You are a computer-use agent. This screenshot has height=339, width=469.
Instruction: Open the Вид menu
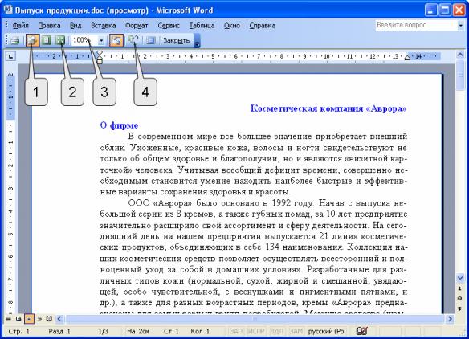[75, 26]
